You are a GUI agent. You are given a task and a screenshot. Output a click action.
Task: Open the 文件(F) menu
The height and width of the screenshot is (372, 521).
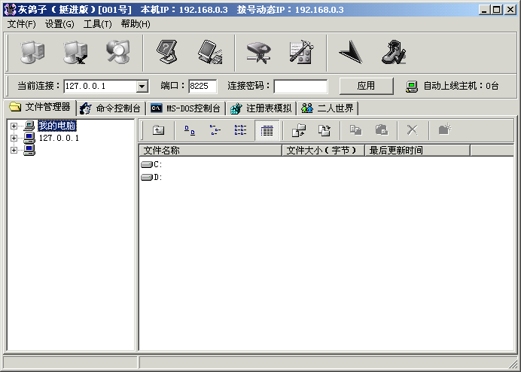click(x=21, y=24)
